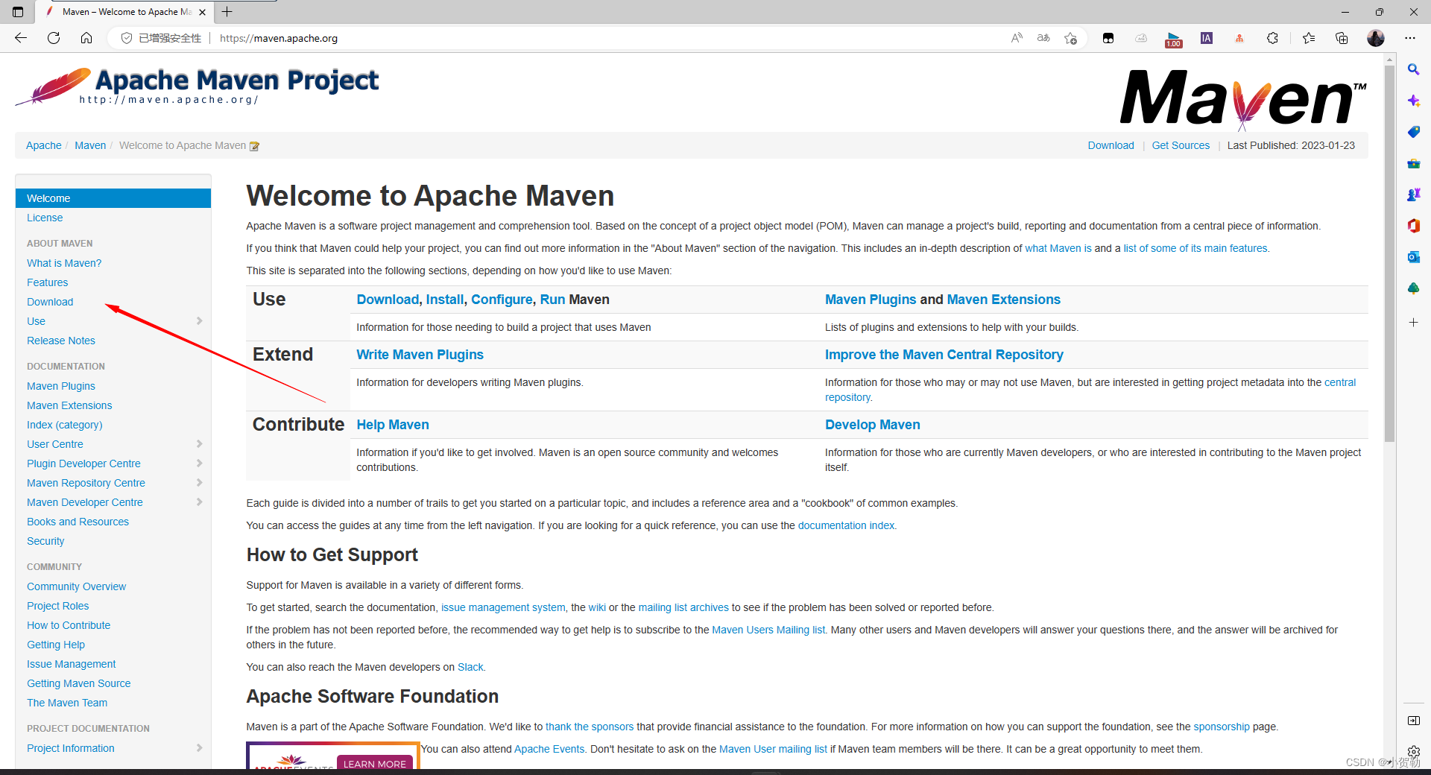The width and height of the screenshot is (1431, 775).
Task: Open the Collections icon
Action: pyautogui.click(x=1342, y=38)
